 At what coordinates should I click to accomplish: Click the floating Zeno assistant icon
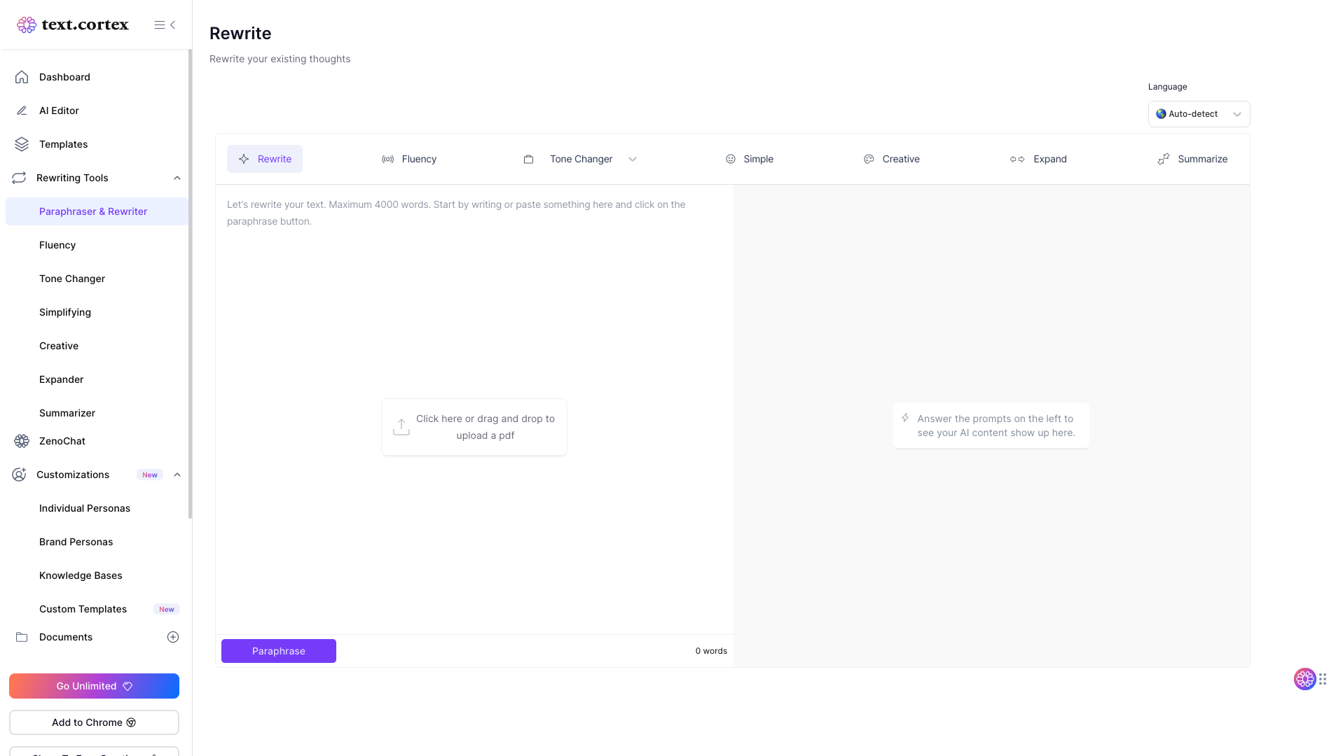click(x=1304, y=678)
